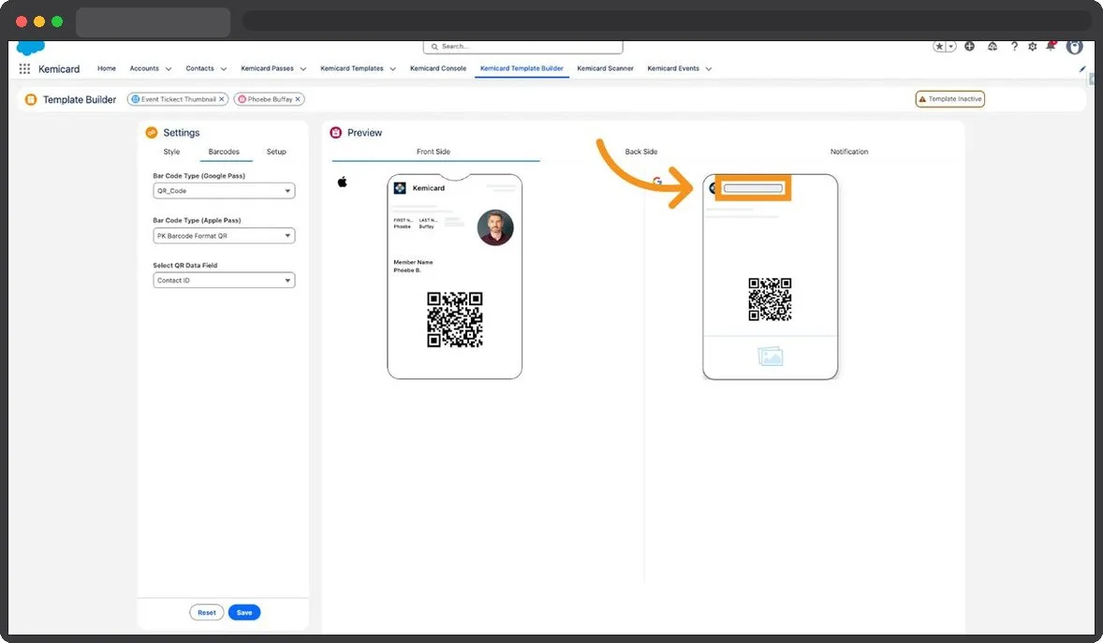The height and width of the screenshot is (643, 1103).
Task: Click the Settings panel orange icon
Action: pos(152,132)
